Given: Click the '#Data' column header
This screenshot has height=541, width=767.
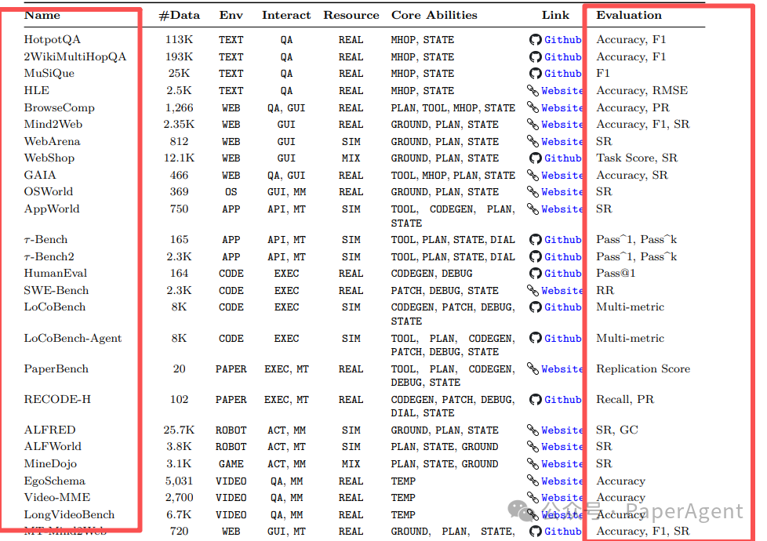Looking at the screenshot, I should pos(179,16).
